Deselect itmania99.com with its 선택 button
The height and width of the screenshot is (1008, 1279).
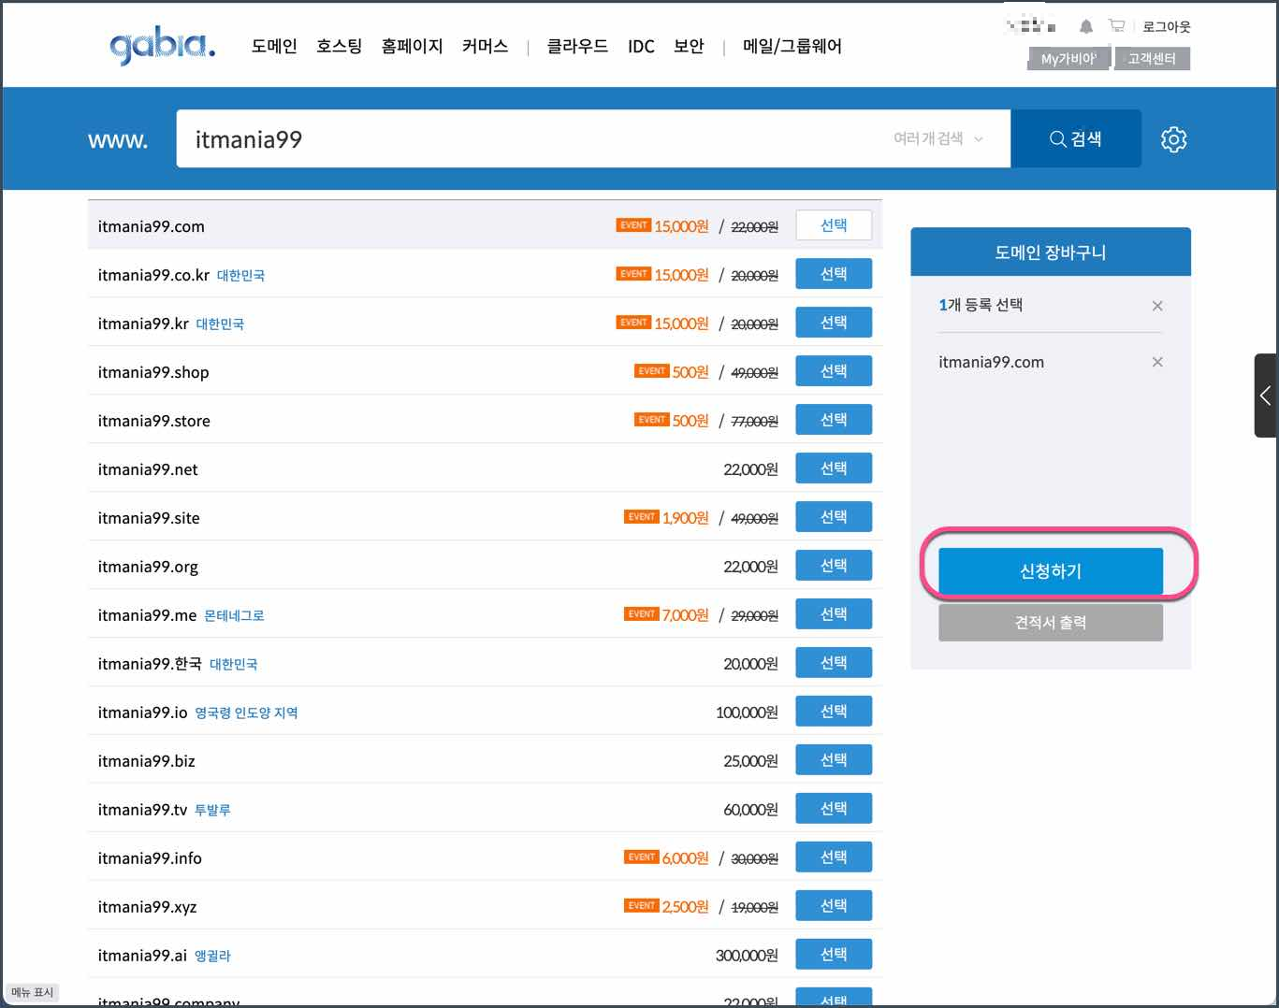(x=834, y=225)
